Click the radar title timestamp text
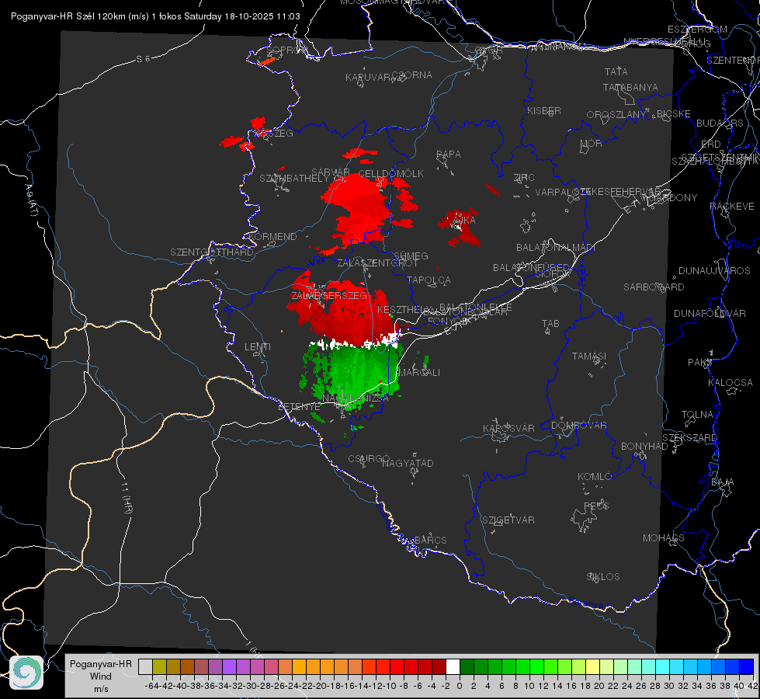The width and height of the screenshot is (760, 699). point(155,16)
